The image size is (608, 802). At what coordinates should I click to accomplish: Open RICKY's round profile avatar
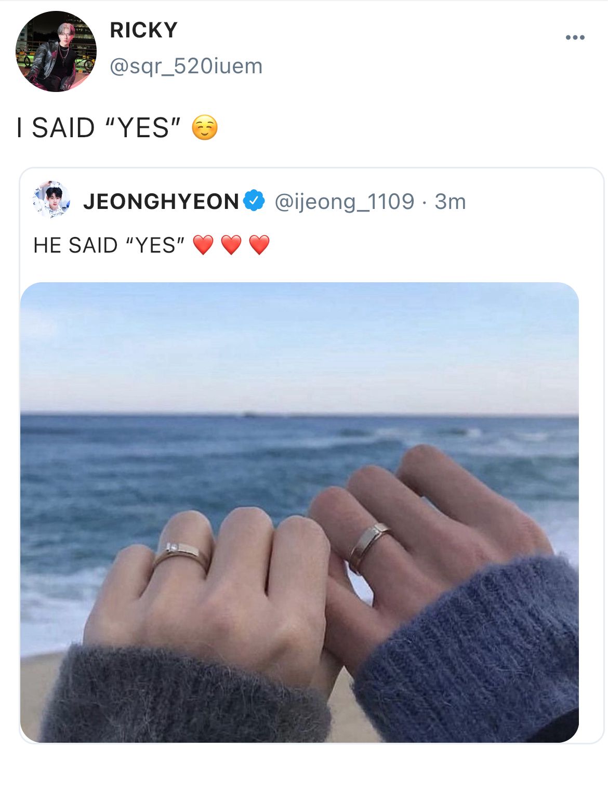(56, 51)
